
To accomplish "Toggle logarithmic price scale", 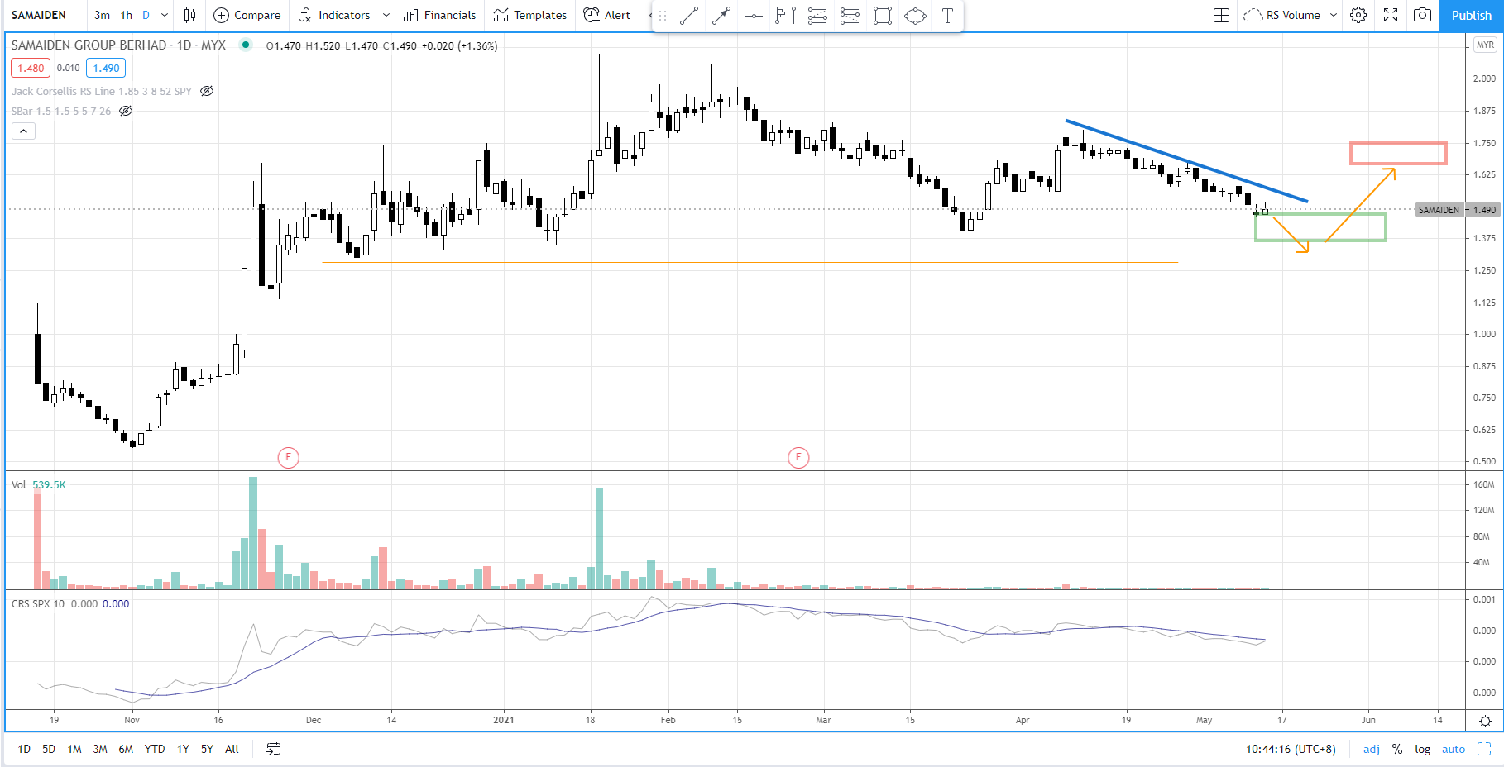I will click(x=1422, y=749).
